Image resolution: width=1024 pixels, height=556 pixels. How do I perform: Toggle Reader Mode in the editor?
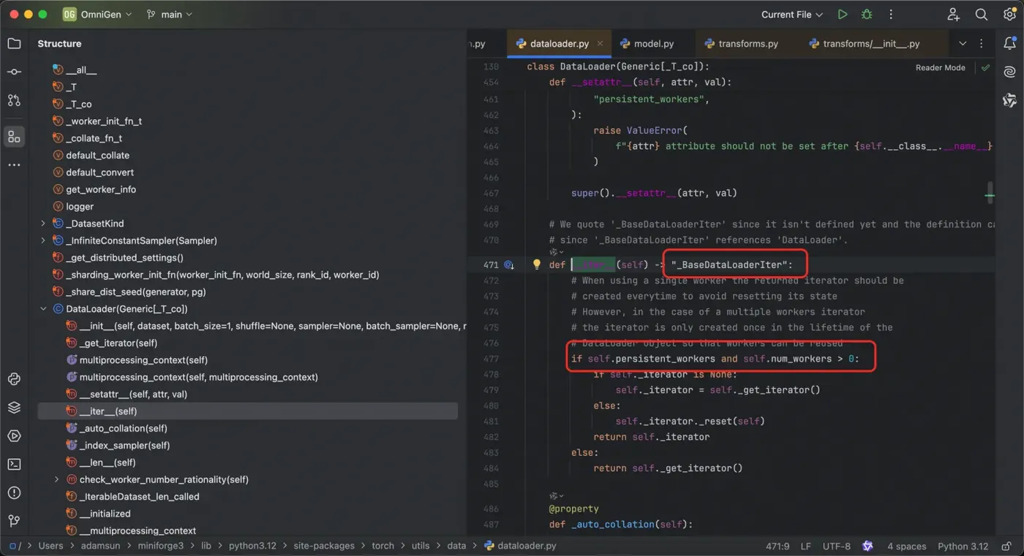[940, 67]
